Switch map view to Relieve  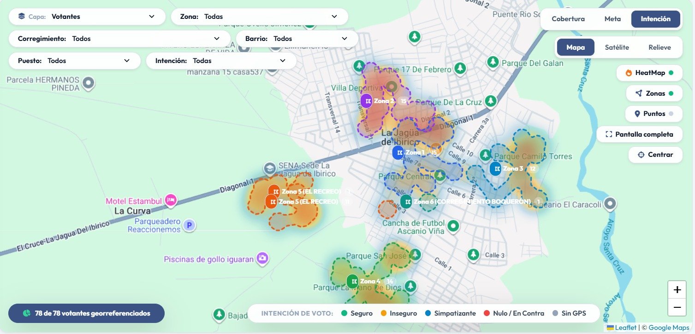[x=659, y=47]
